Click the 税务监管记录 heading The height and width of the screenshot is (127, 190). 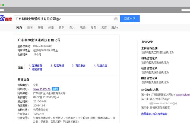[149, 68]
